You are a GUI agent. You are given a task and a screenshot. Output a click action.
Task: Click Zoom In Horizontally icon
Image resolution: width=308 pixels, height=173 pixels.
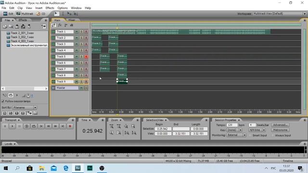(111, 126)
